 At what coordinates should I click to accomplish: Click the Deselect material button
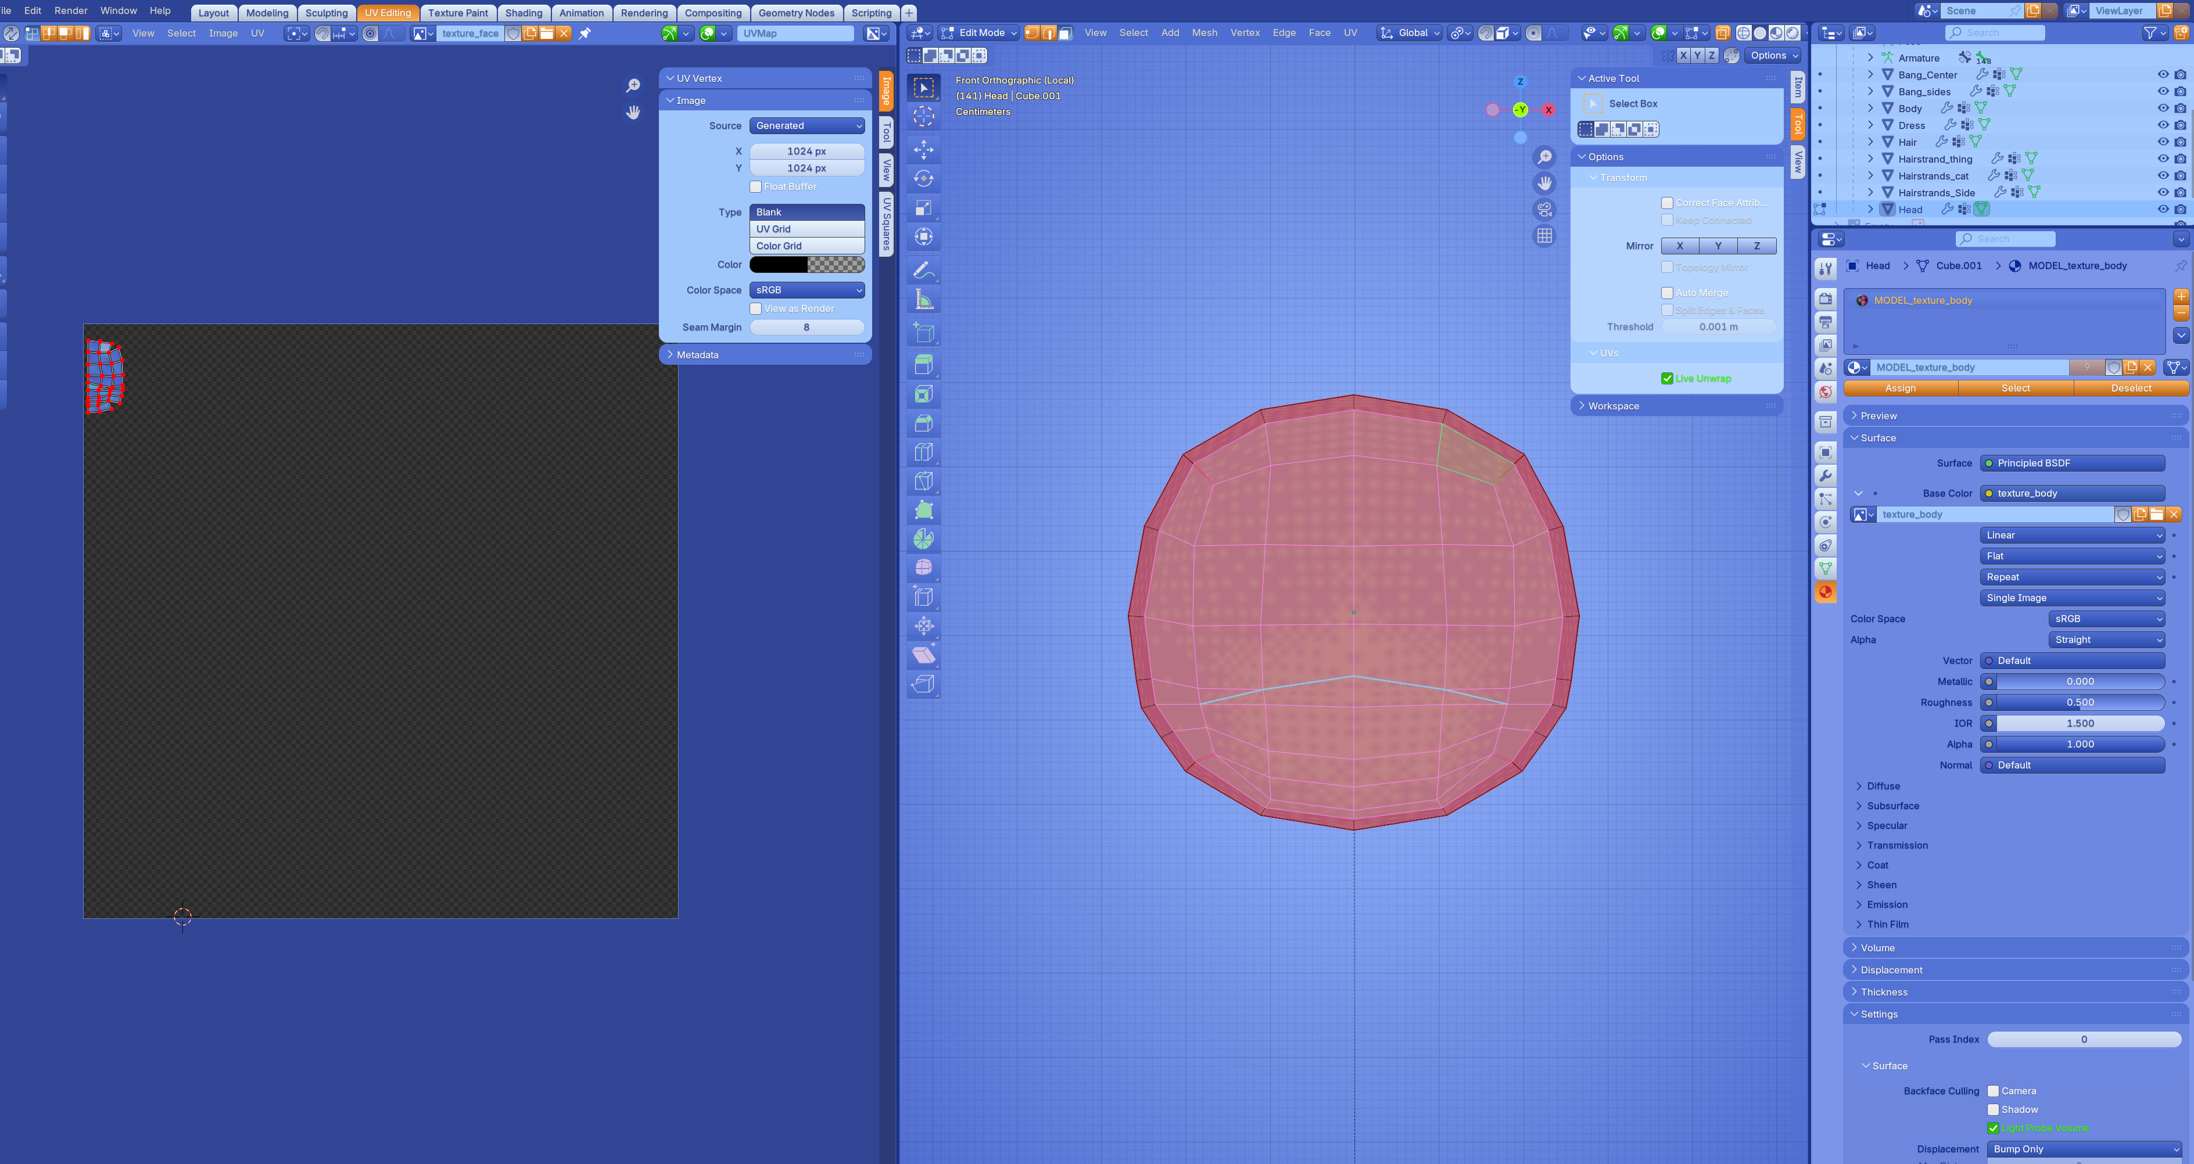[2130, 388]
